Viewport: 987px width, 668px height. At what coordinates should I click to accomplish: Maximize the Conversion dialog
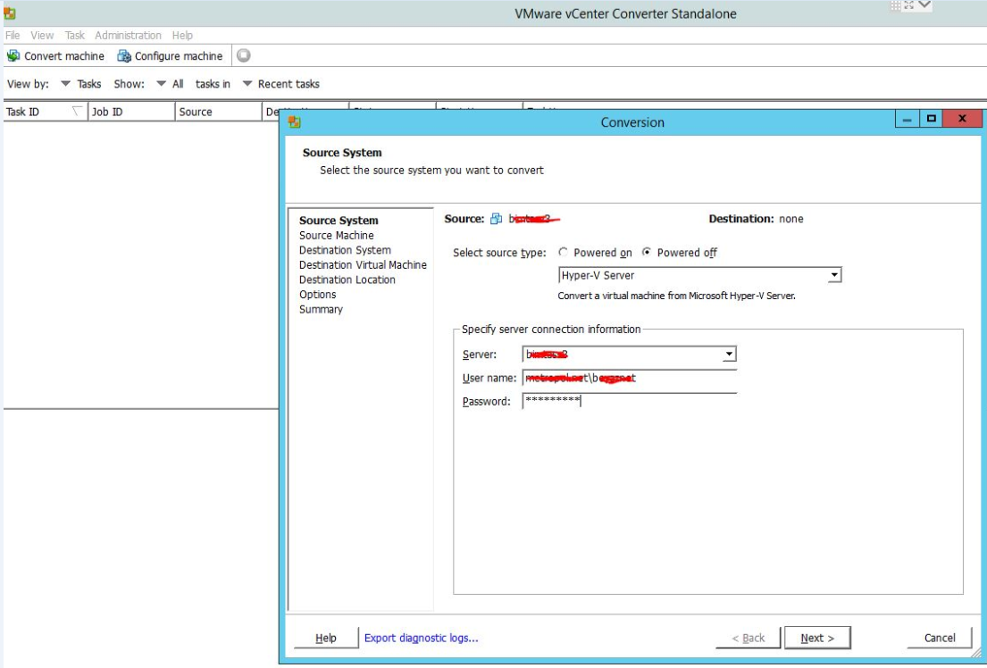click(932, 119)
